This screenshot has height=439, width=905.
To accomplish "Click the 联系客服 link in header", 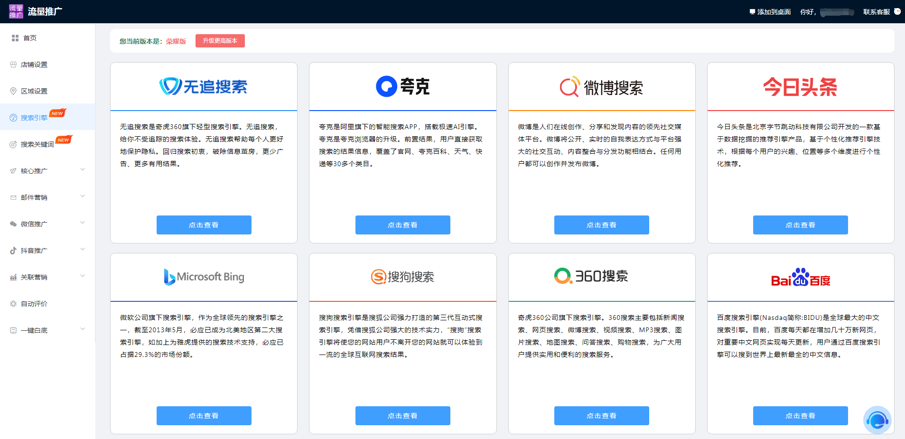I will tap(877, 12).
